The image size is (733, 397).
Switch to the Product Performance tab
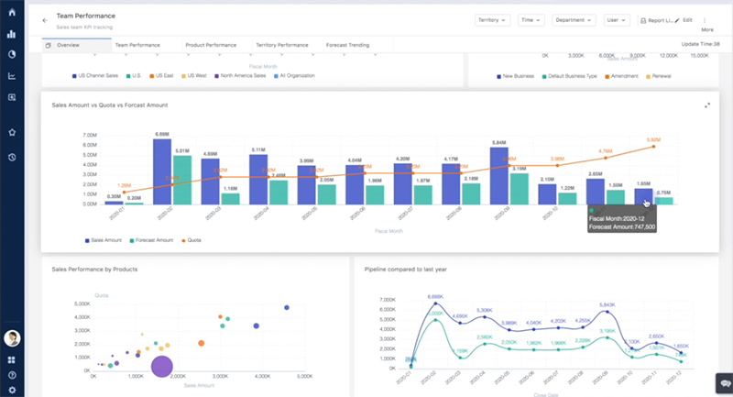coord(211,45)
